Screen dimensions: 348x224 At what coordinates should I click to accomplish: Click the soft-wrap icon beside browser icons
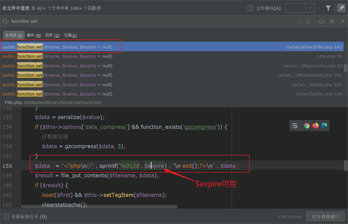pyautogui.click(x=295, y=126)
